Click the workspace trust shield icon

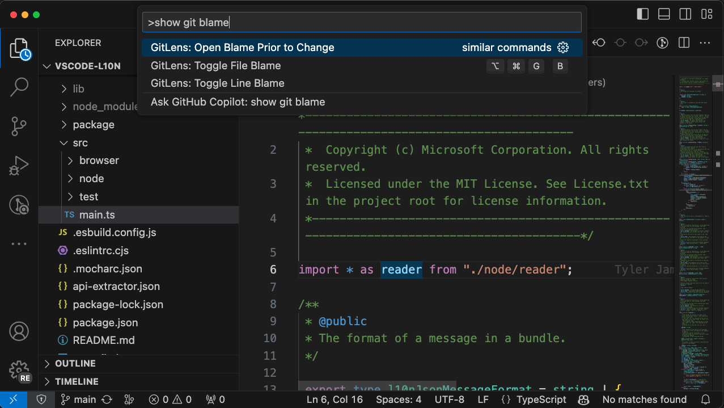coord(41,399)
